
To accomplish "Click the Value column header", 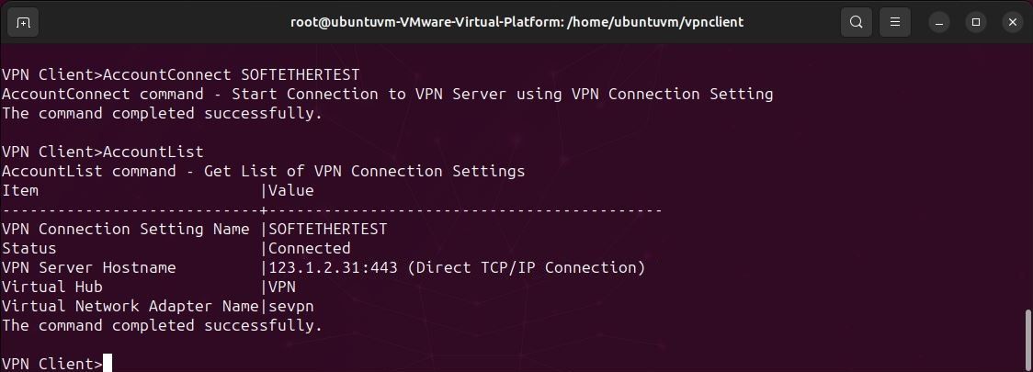I will [291, 190].
